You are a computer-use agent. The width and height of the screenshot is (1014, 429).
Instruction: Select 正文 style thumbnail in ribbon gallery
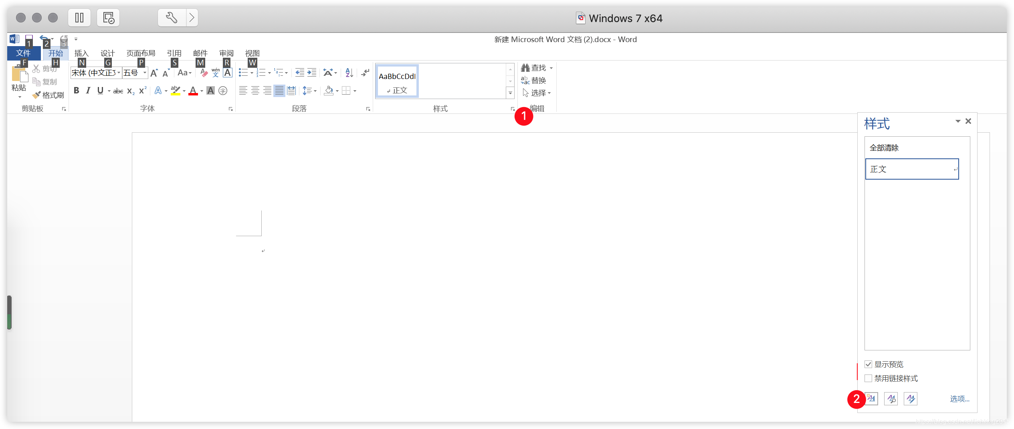(x=397, y=81)
